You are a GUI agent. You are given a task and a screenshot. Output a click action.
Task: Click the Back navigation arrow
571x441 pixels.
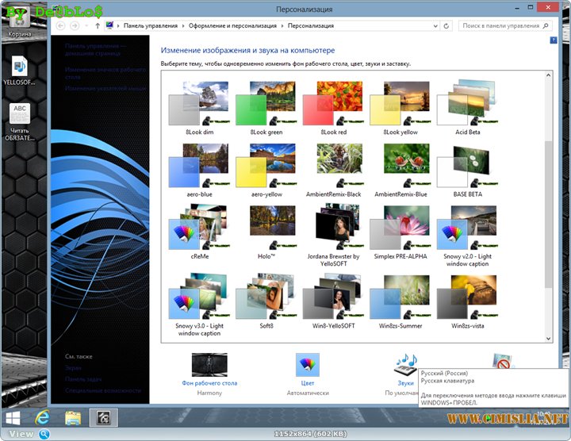[x=59, y=26]
